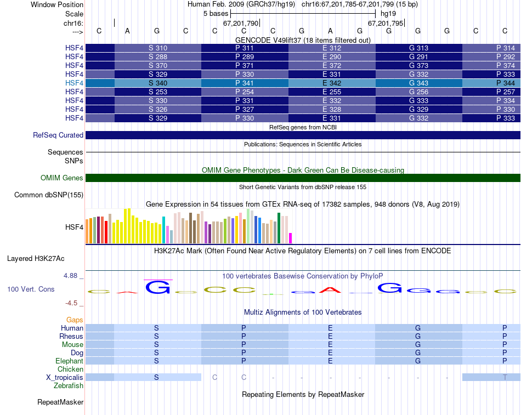Click the dark blue RefSeq Curated gene bar
Image resolution: width=521 pixels, height=415 pixels.
pos(303,135)
